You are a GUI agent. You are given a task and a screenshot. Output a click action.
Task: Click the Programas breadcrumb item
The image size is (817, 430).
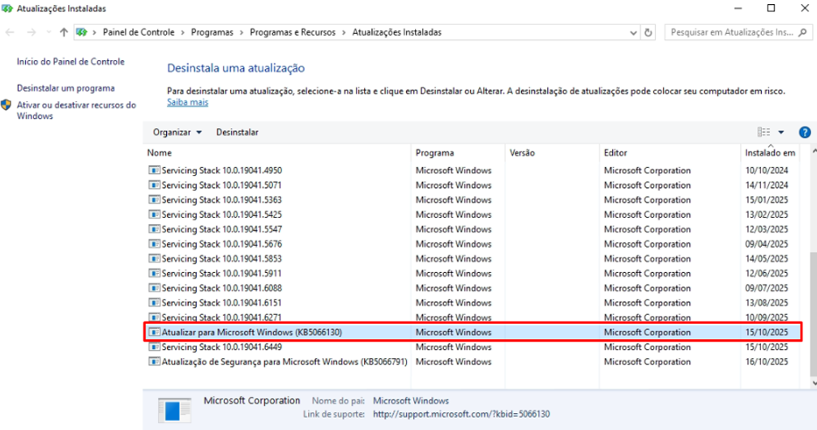212,32
